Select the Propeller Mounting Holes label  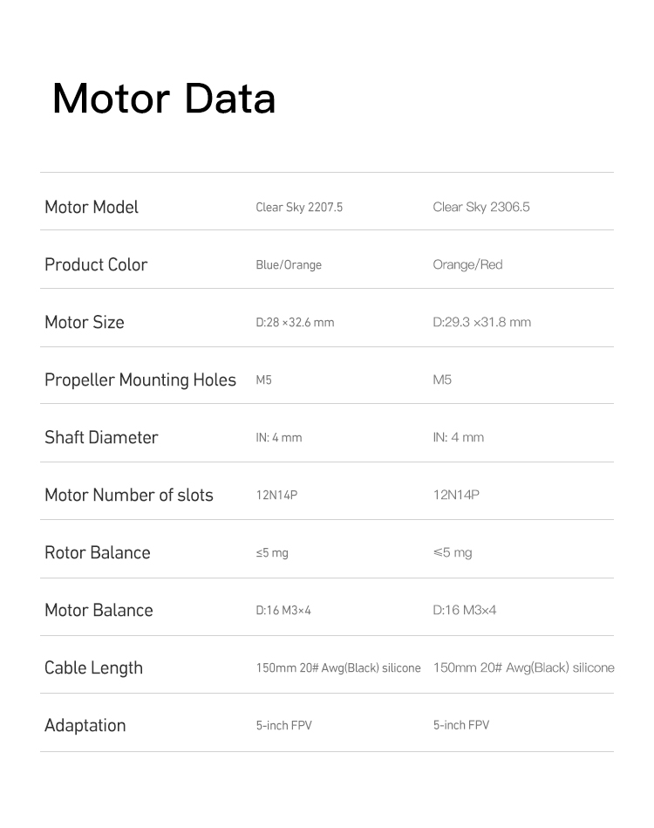coord(140,380)
